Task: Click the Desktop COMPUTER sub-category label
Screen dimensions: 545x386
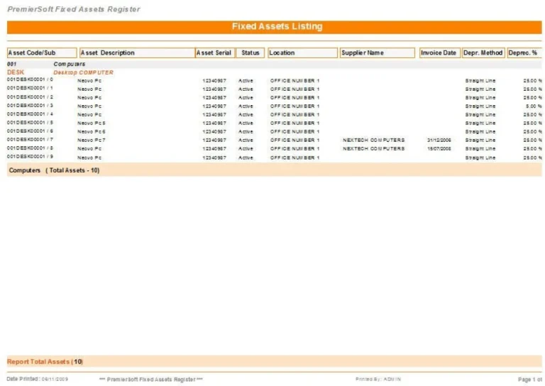Action: [84, 72]
